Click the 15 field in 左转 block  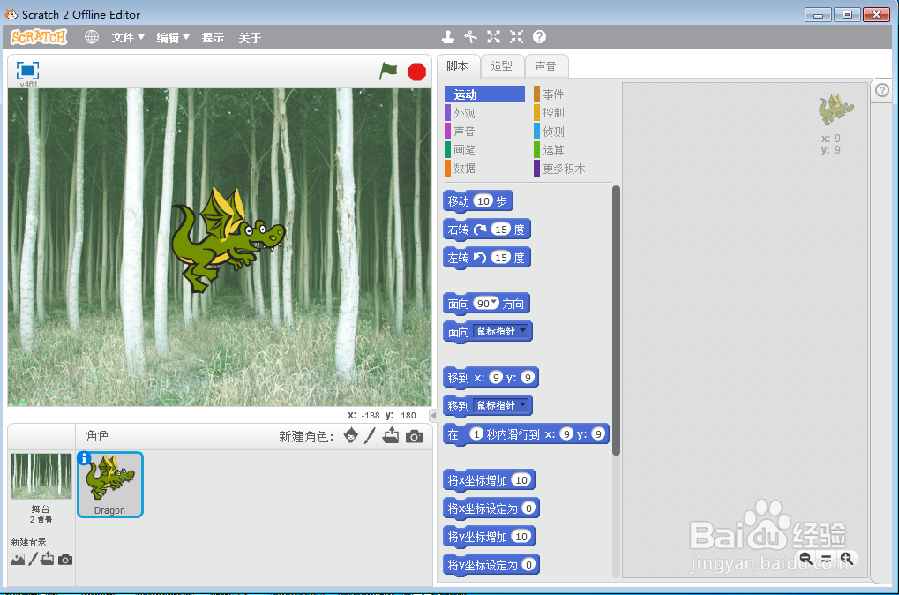pos(501,257)
